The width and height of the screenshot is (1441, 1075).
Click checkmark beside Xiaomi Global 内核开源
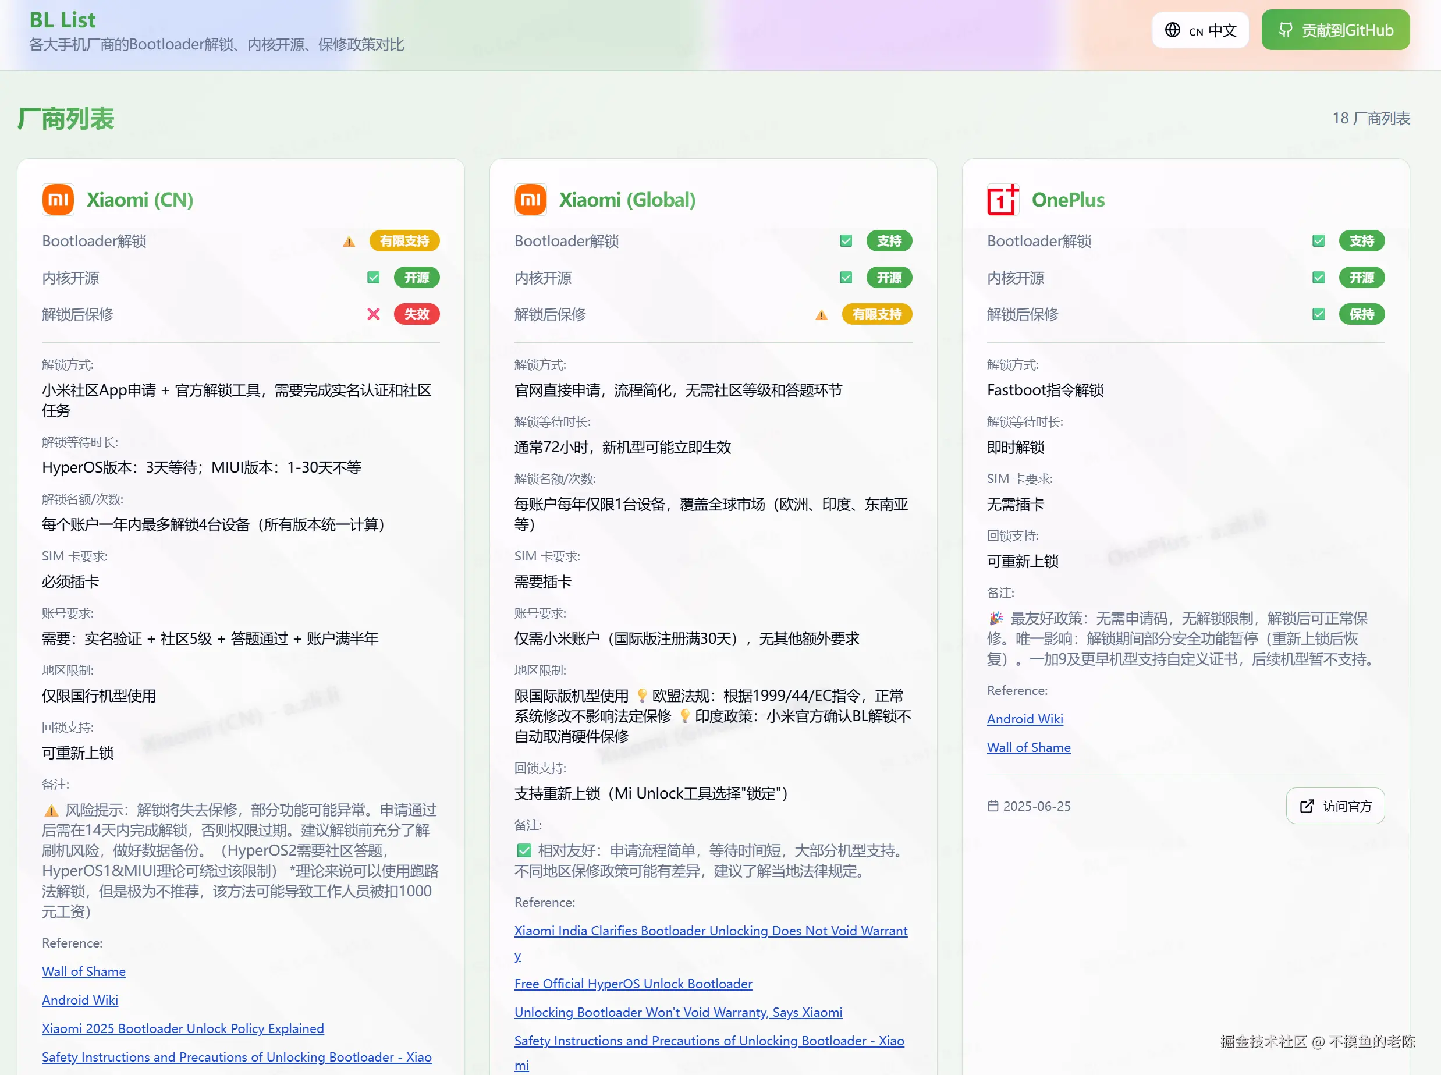tap(846, 278)
